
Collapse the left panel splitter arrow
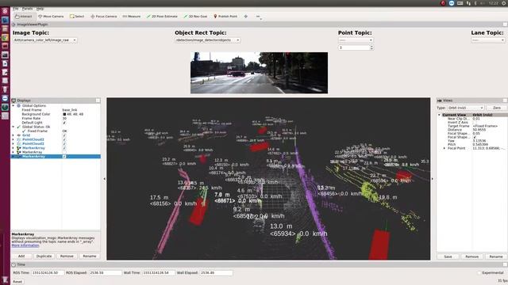(x=104, y=179)
